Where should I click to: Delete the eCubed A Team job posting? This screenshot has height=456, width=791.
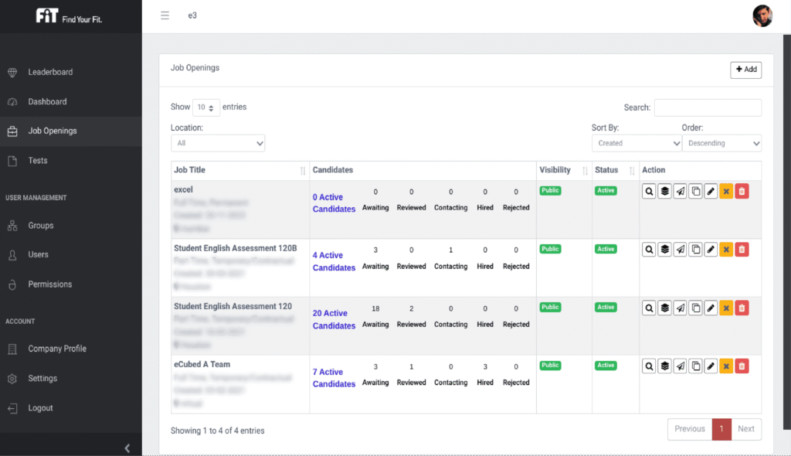point(742,366)
